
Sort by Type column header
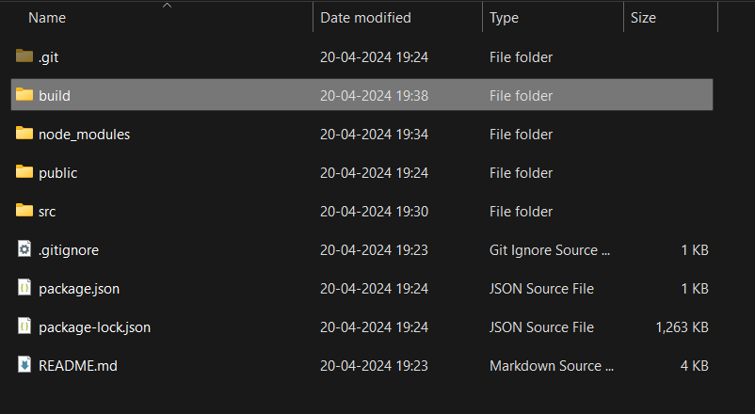tap(504, 18)
